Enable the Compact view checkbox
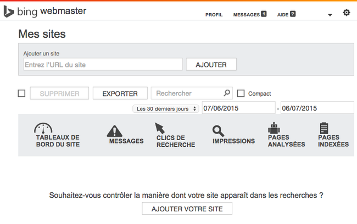 [x=241, y=93]
